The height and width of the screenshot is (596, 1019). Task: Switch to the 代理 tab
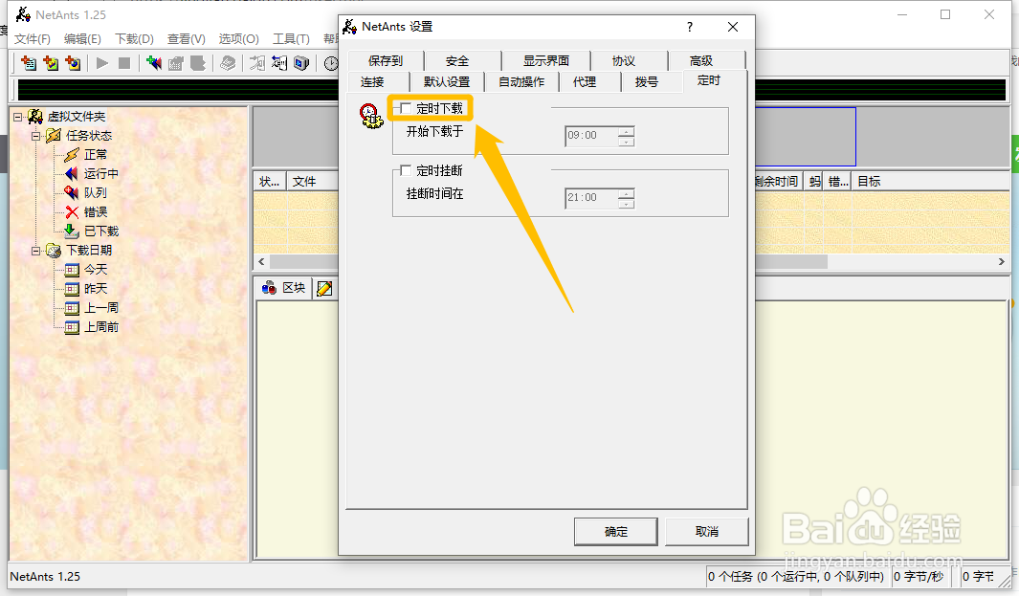point(585,82)
